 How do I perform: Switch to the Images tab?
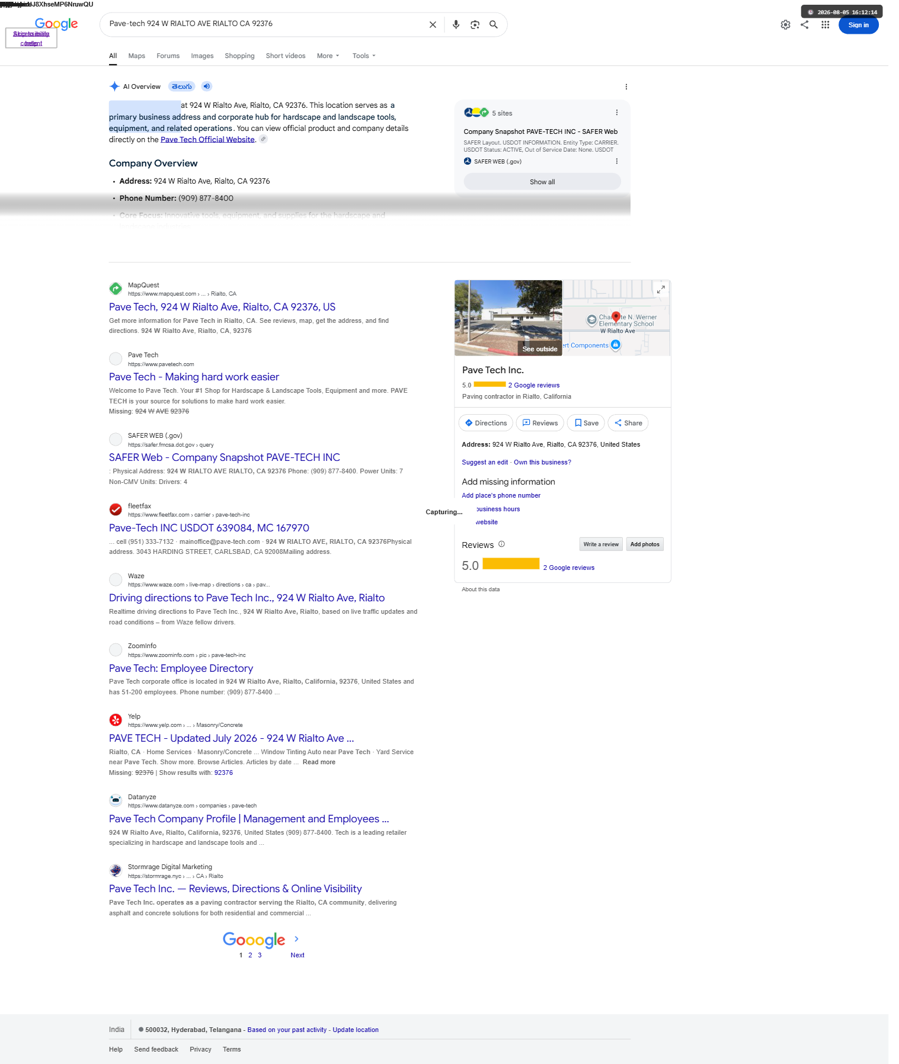(202, 56)
